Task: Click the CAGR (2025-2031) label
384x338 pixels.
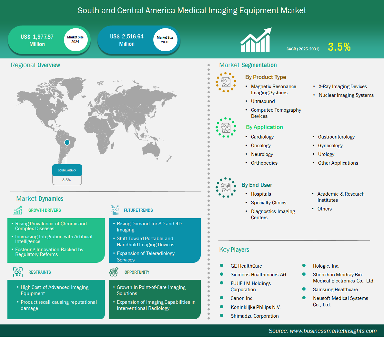Action: (x=303, y=49)
